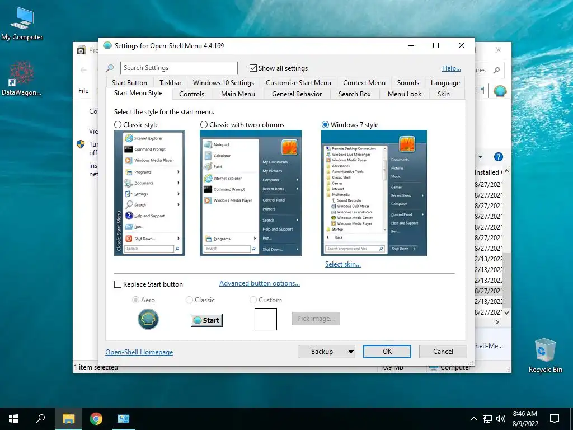
Task: Open the Menu Look tab
Action: tap(404, 94)
